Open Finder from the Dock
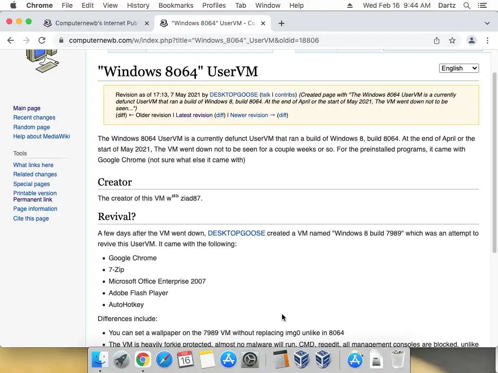Screen dimensions: 498x373 click(x=100, y=360)
